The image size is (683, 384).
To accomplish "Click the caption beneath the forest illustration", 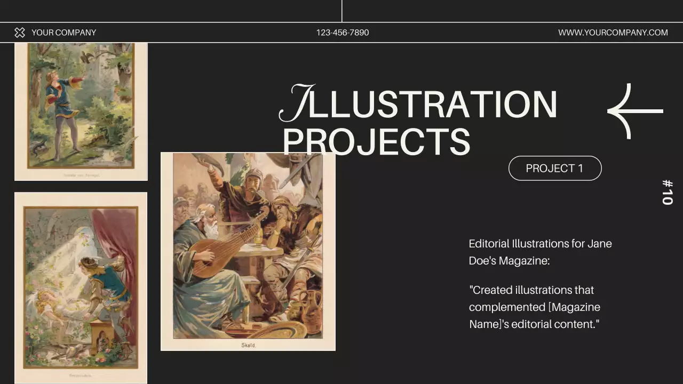I will click(x=81, y=174).
